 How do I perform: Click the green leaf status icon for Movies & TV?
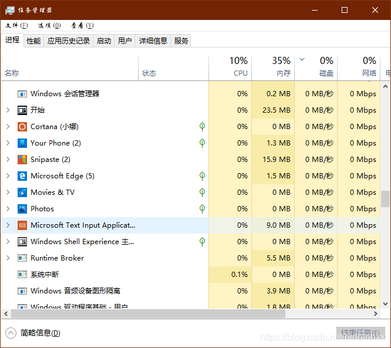(202, 192)
